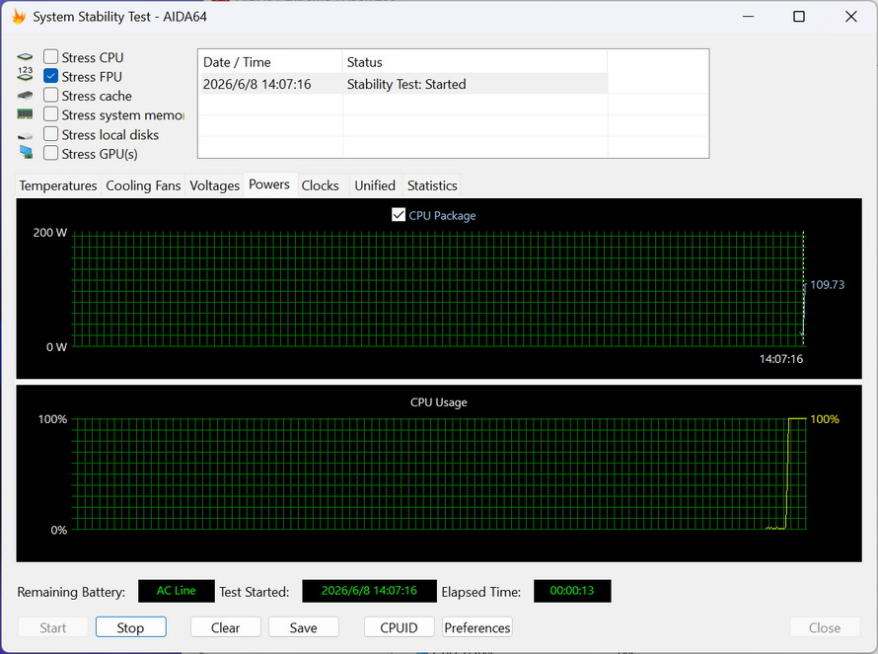Click the CPU Usage graph title
Screen dimensions: 878x654
click(x=438, y=402)
